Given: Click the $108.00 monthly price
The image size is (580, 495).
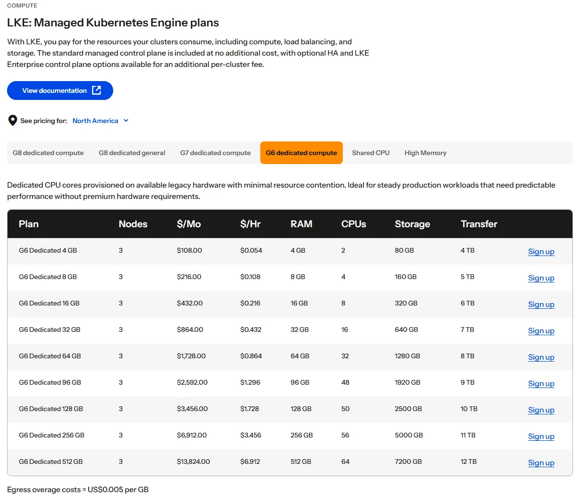Looking at the screenshot, I should pyautogui.click(x=189, y=250).
